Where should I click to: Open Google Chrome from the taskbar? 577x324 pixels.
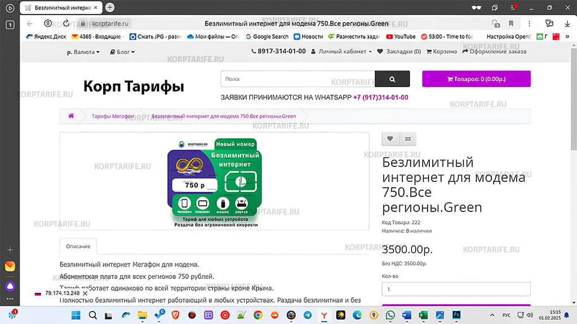click(x=258, y=315)
